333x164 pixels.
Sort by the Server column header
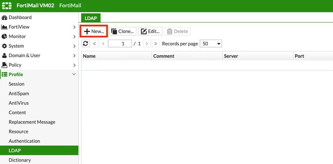pyautogui.click(x=258, y=56)
